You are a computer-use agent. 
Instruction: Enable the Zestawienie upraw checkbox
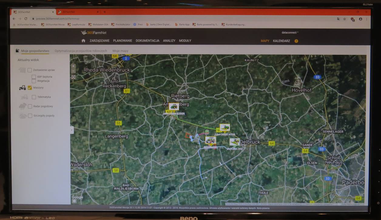(29, 70)
